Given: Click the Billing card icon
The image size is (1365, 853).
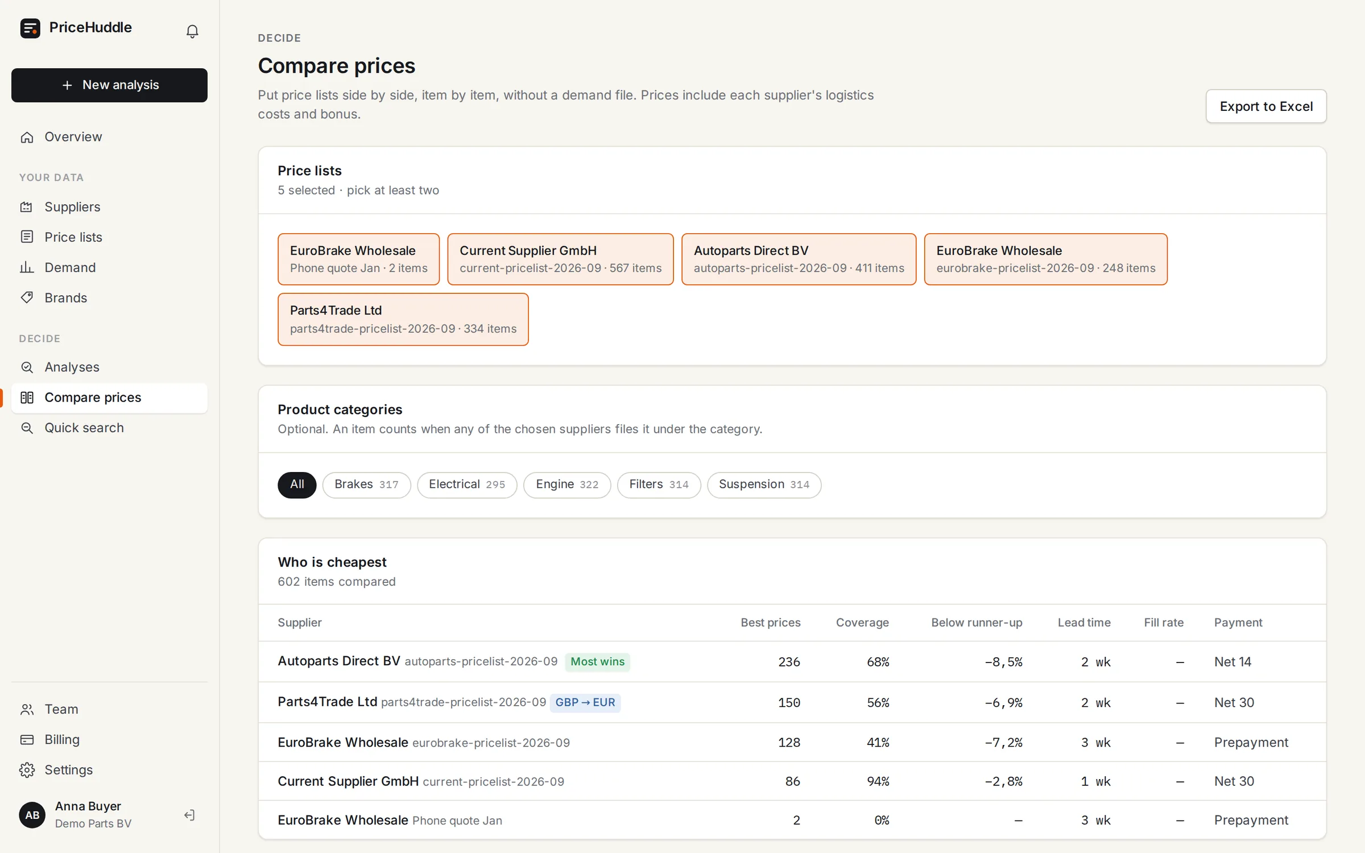Looking at the screenshot, I should coord(27,739).
